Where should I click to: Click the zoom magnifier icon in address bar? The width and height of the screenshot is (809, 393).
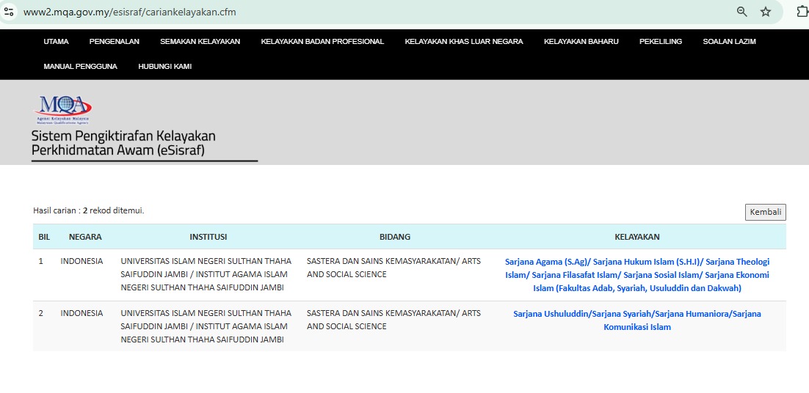click(742, 12)
